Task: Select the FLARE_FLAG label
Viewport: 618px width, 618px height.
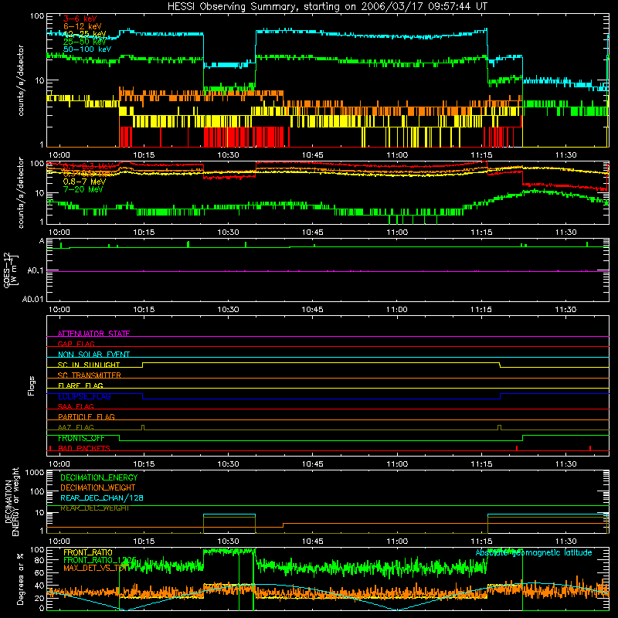Action: pos(80,385)
